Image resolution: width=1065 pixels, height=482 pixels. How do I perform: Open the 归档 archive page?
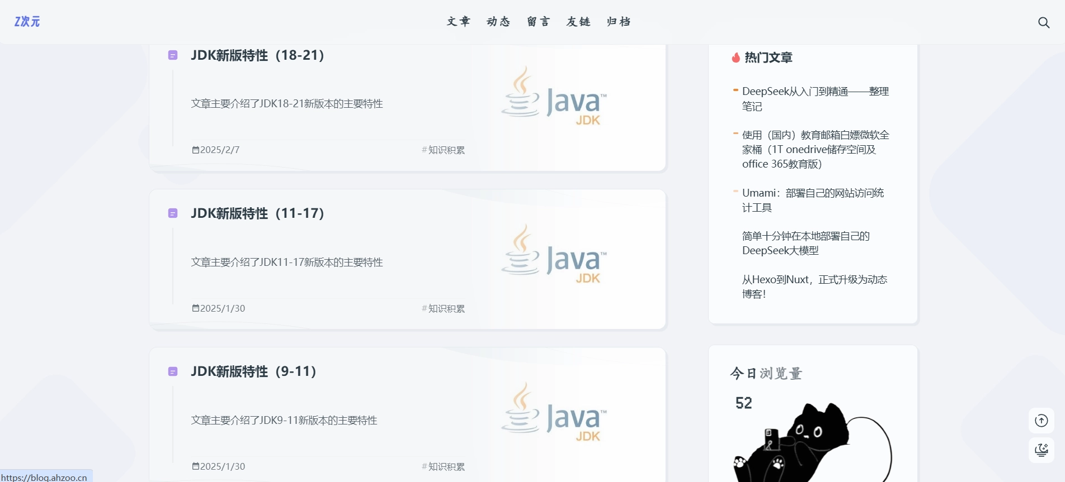tap(619, 22)
